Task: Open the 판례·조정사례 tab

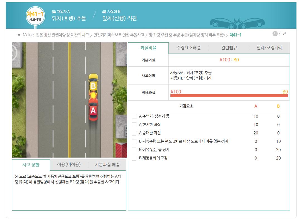Action: pos(269,48)
